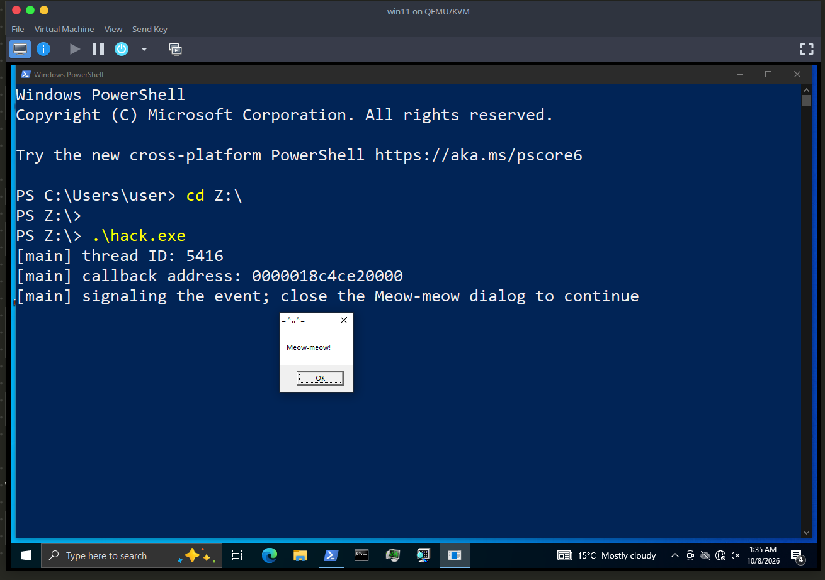The image size is (825, 580).
Task: Open the File menu
Action: [x=18, y=29]
